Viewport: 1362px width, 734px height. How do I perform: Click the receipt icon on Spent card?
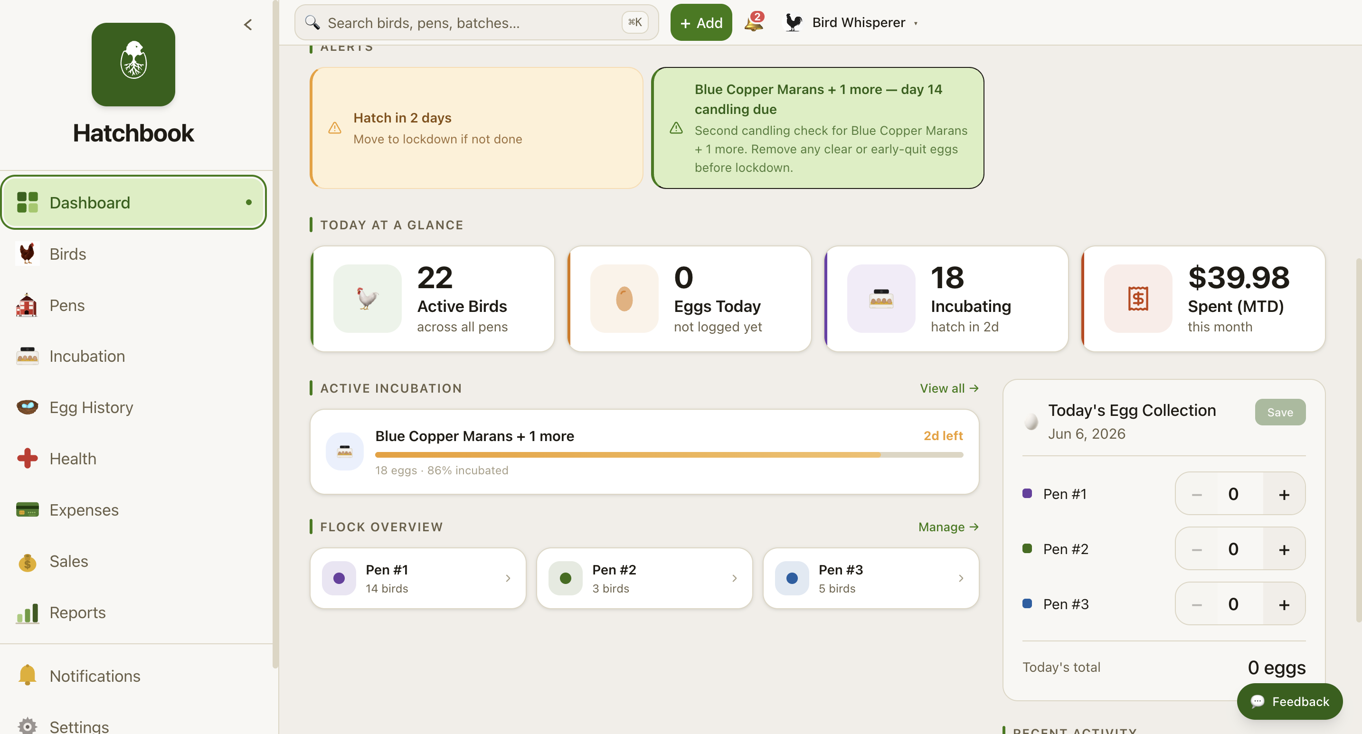[x=1138, y=299]
